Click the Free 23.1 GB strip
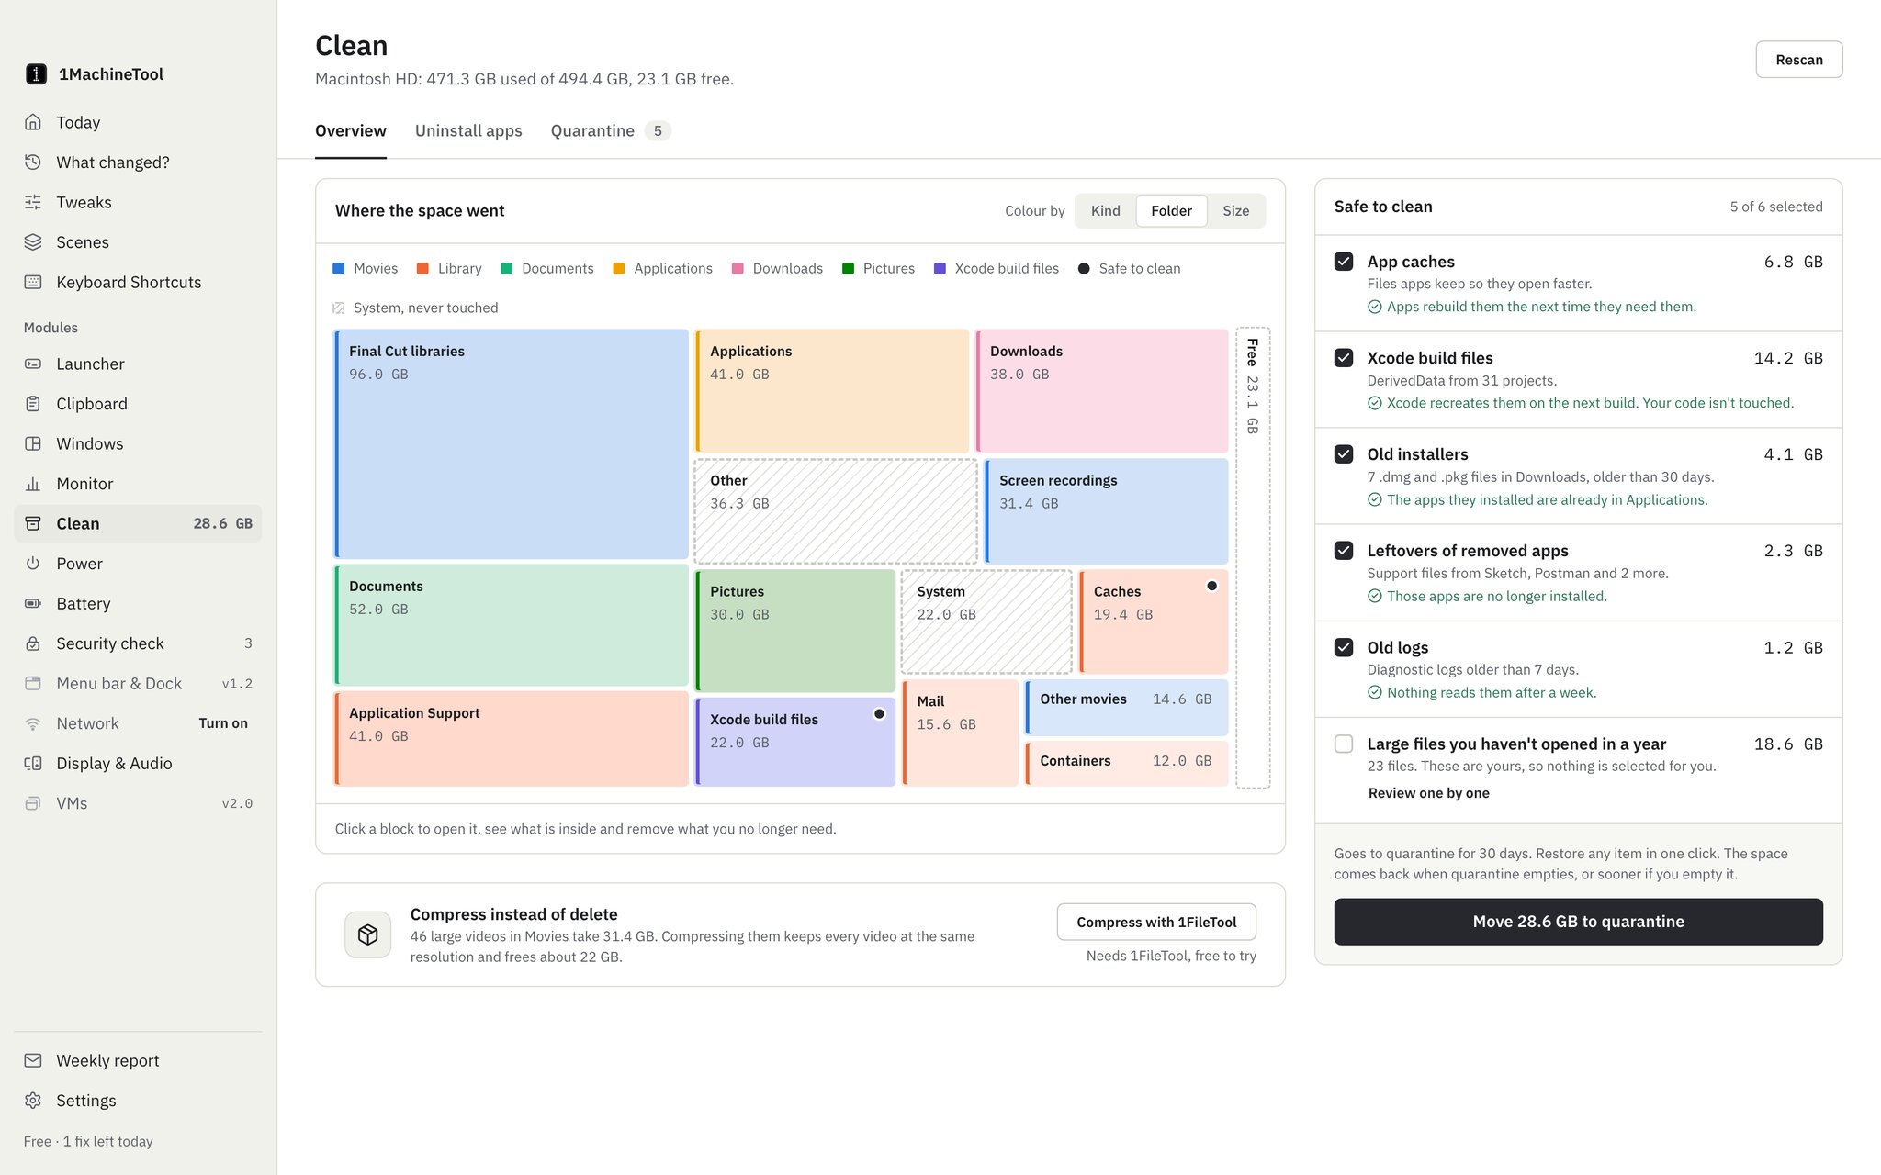The height and width of the screenshot is (1175, 1881). (x=1253, y=558)
